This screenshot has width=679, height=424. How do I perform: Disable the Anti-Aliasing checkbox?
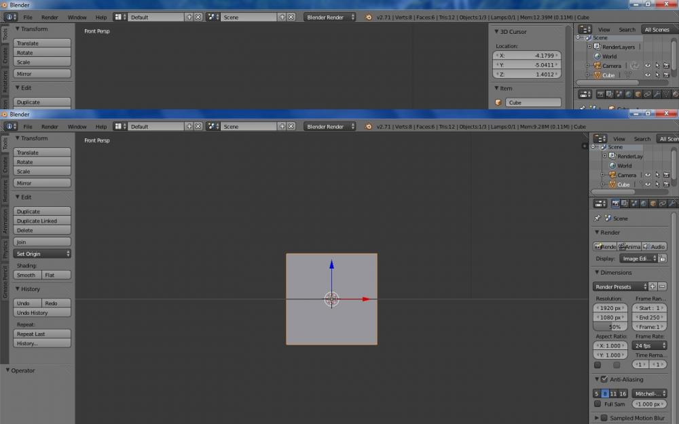point(604,379)
